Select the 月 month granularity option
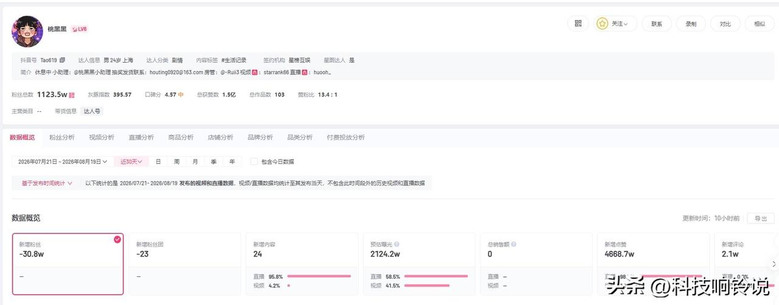 click(x=195, y=162)
